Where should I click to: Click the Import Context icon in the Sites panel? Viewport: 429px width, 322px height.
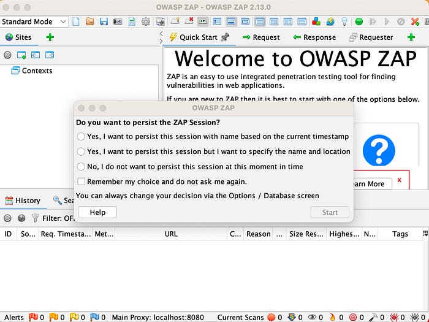tap(36, 55)
